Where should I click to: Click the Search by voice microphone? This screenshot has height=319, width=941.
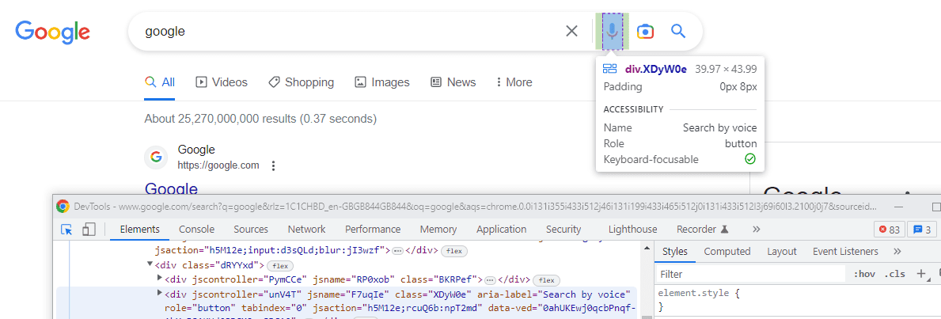(612, 31)
